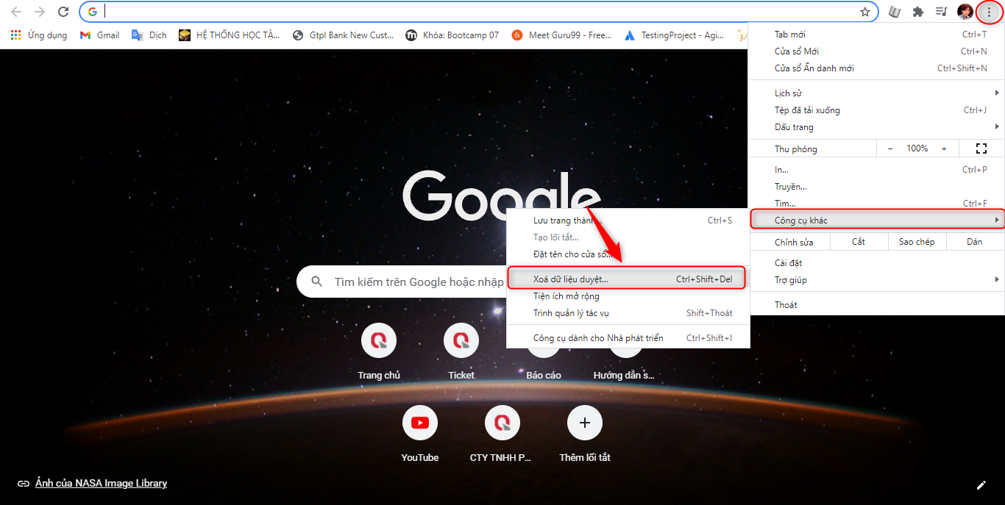The height and width of the screenshot is (505, 1005).
Task: Click the book icon beside the star
Action: click(895, 12)
